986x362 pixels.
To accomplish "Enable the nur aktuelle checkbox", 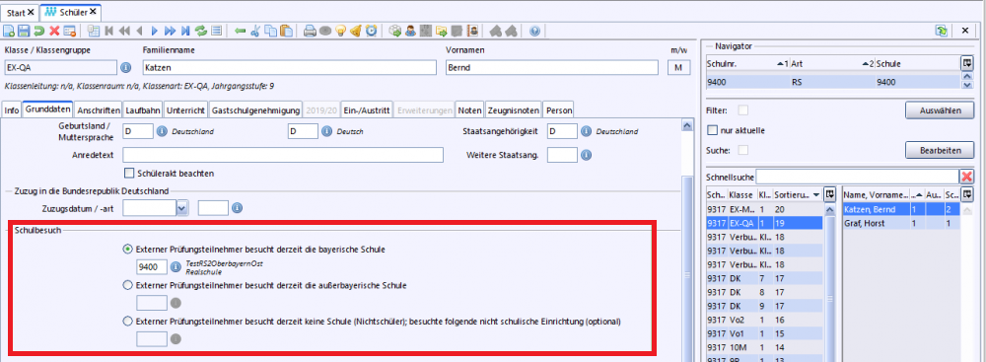I will [x=713, y=130].
